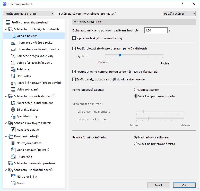200x191 pixels.
Task: Click the Rychlost slider handle
Action: click(x=120, y=55)
